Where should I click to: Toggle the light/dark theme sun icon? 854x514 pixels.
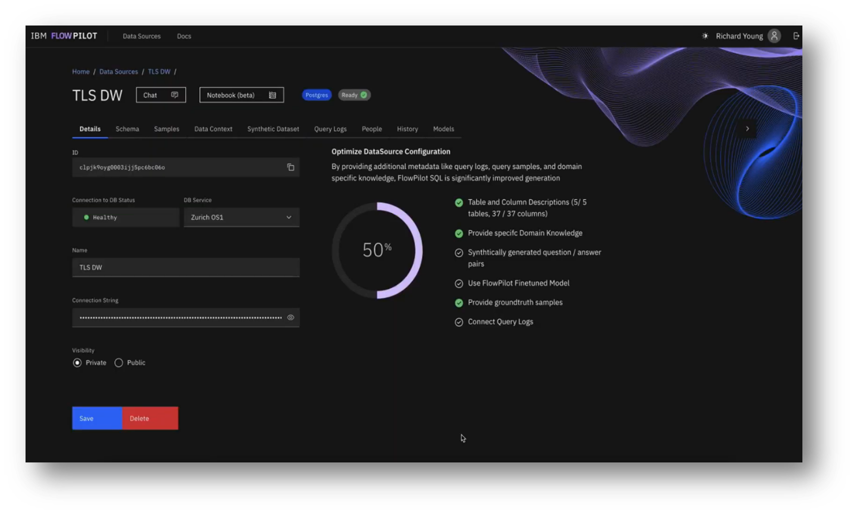[x=705, y=36]
